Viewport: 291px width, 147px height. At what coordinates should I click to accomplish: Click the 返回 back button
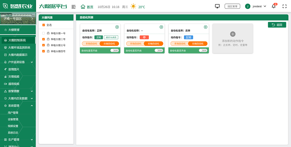(x=277, y=25)
